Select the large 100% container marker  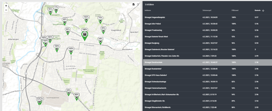[85, 34]
